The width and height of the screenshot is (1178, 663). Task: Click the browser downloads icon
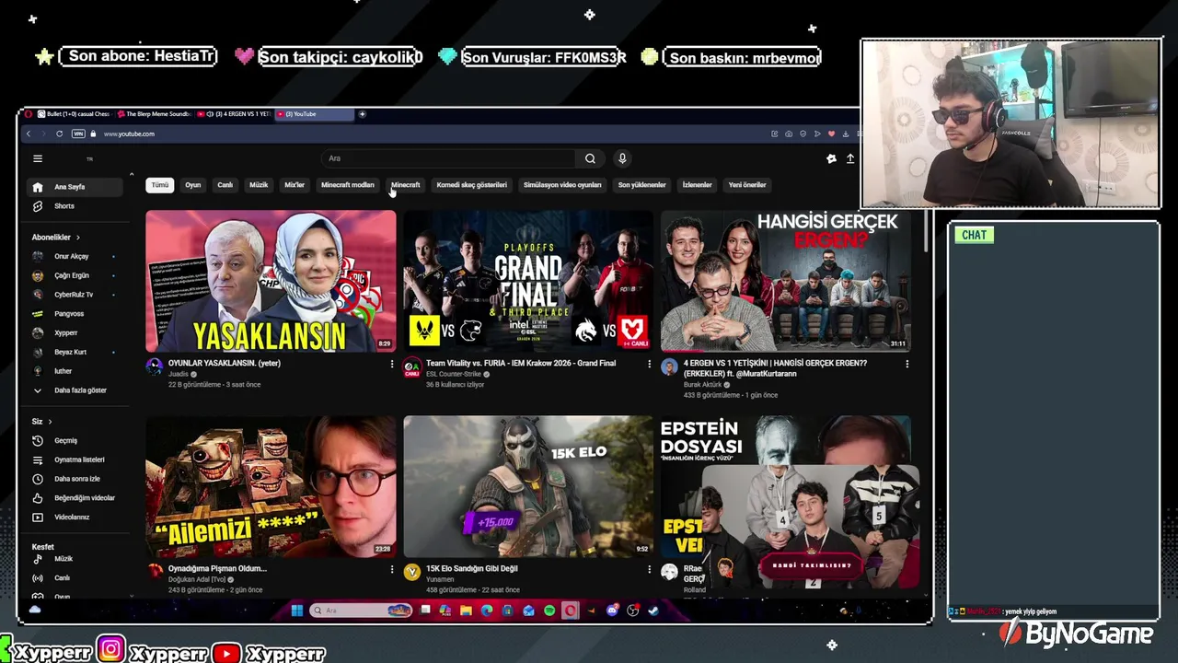coord(846,134)
